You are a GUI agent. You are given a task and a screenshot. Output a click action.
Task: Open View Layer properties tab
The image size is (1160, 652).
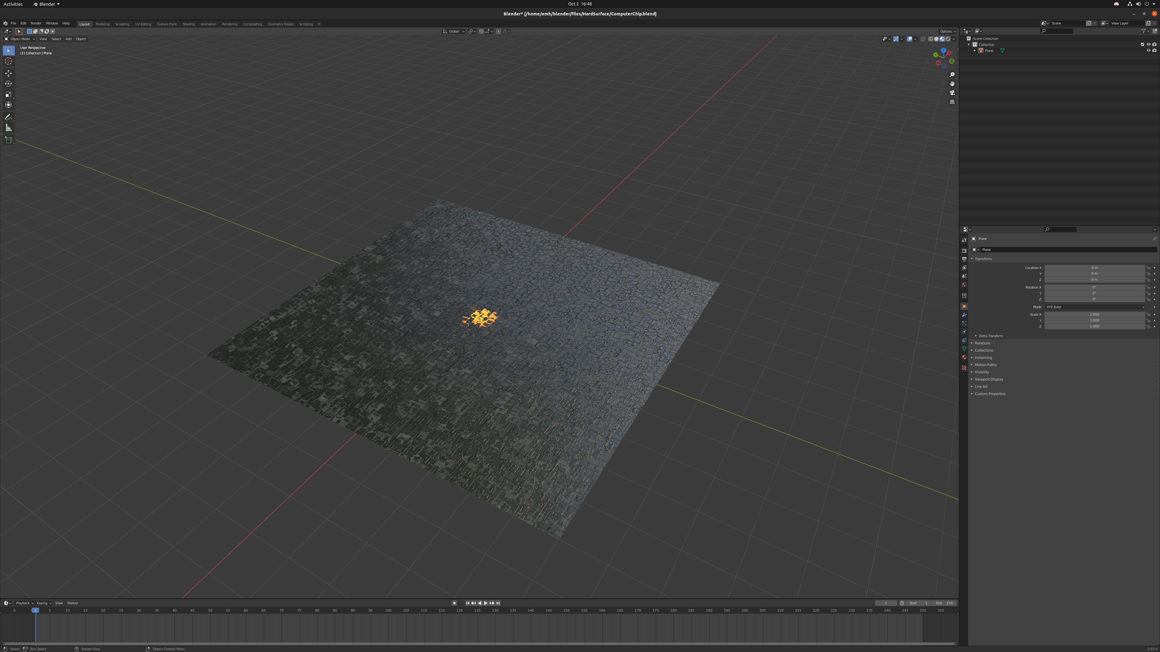(964, 268)
